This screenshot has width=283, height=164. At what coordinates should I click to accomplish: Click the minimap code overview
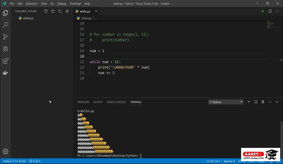[x=273, y=24]
